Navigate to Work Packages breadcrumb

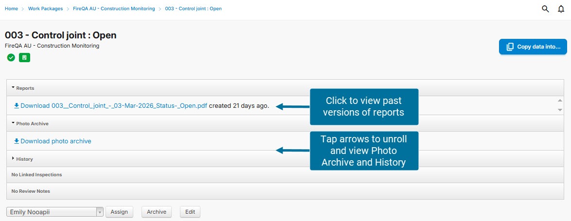[45, 9]
